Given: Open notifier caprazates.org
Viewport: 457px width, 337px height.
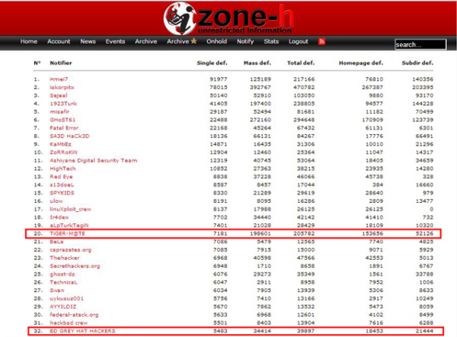Looking at the screenshot, I should click(x=70, y=250).
